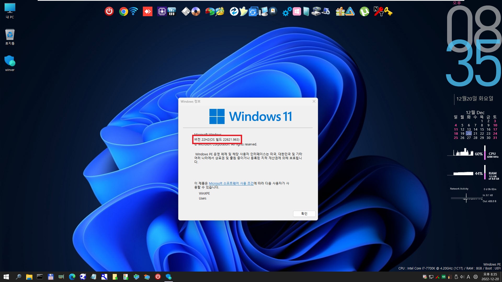Viewport: 502px width, 282px height.
Task: Click the tray network computer icon
Action: click(431, 277)
